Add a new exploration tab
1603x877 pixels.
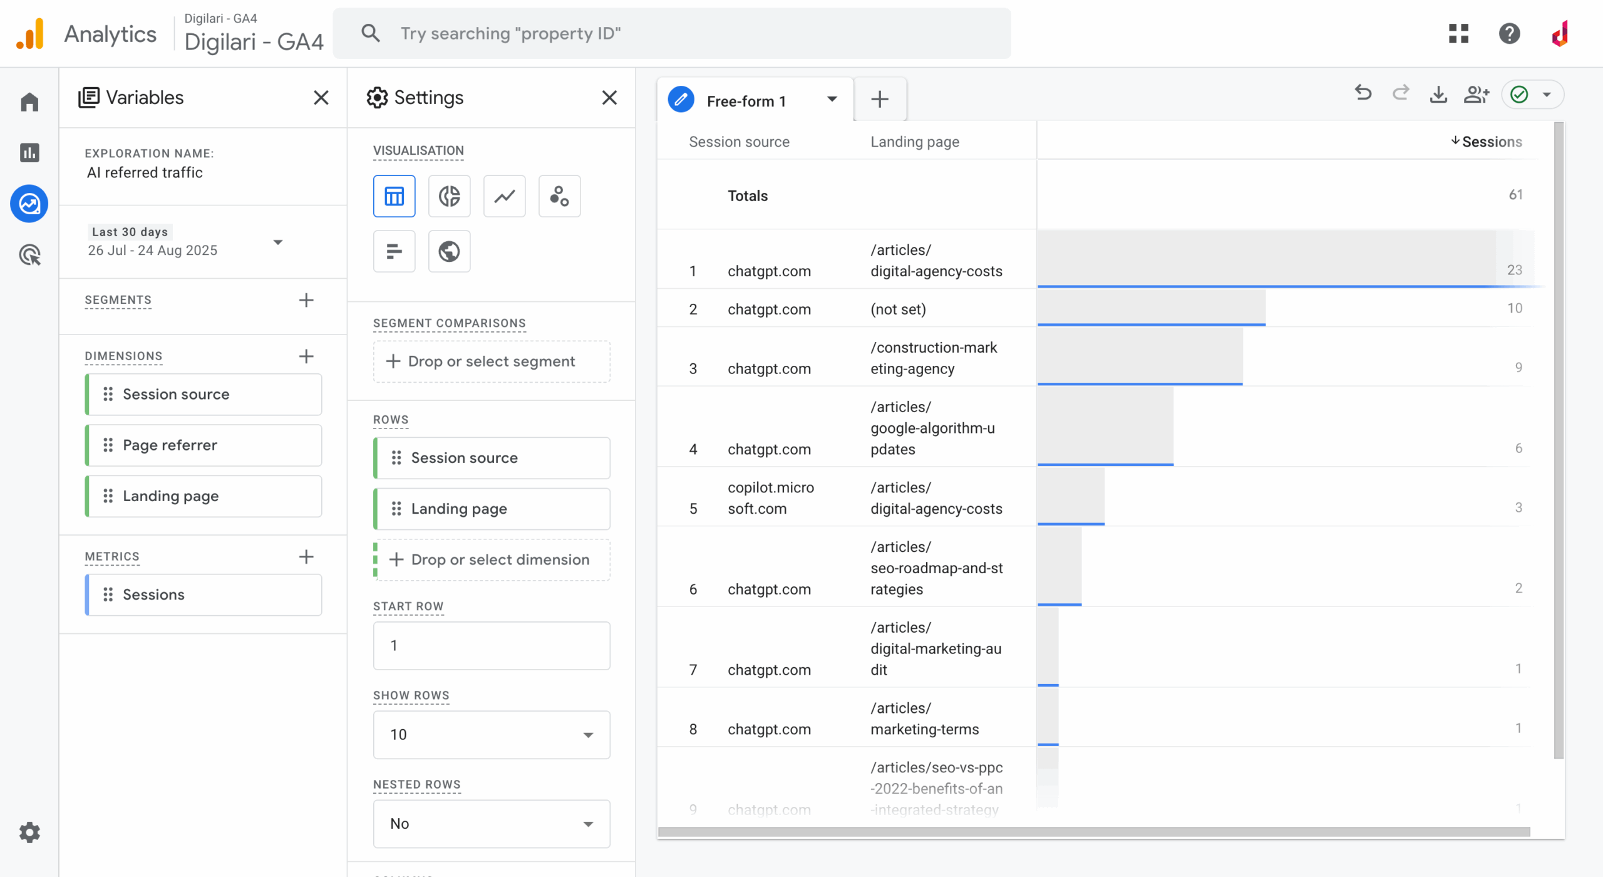point(880,99)
